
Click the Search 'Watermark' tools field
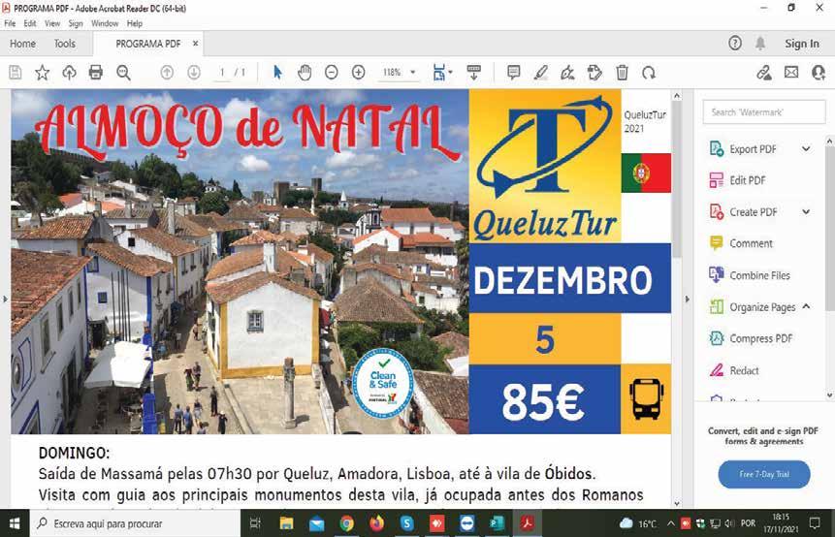point(763,111)
